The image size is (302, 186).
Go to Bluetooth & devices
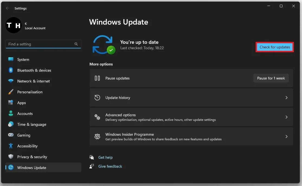coord(43,70)
